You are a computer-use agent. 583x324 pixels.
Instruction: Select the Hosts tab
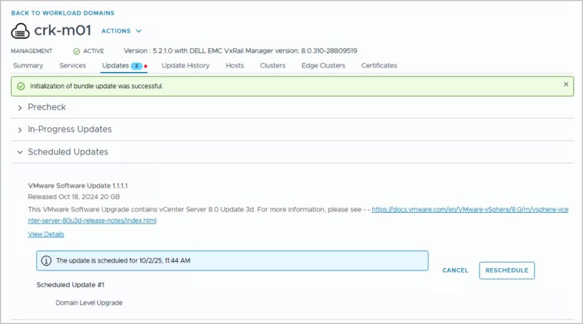[235, 66]
